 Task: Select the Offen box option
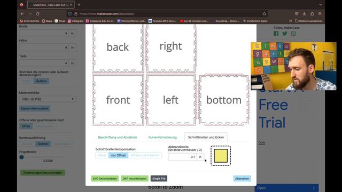pyautogui.click(x=26, y=126)
